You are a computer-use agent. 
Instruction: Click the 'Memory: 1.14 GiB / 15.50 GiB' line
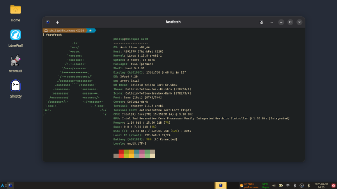142,123
